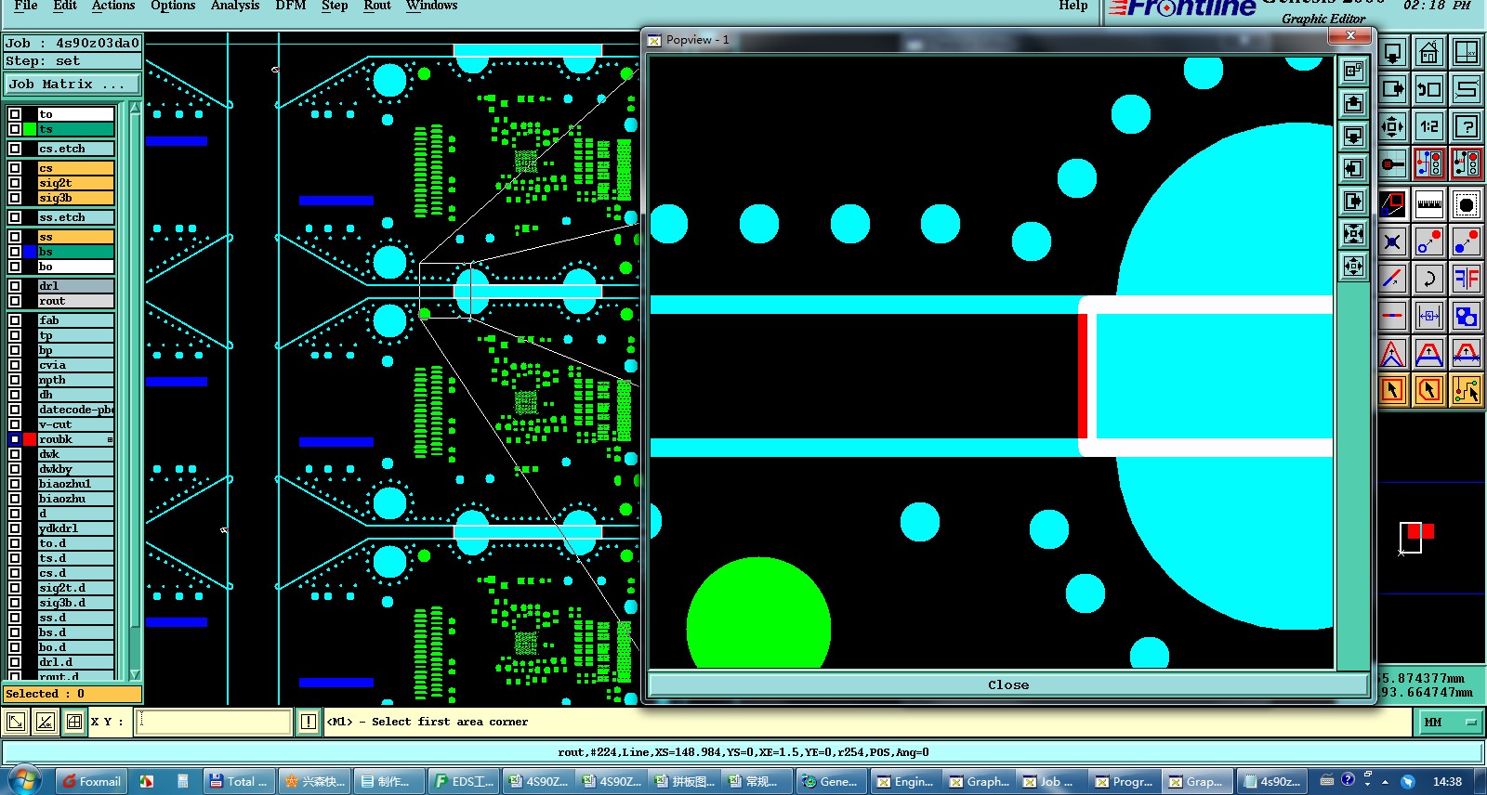The height and width of the screenshot is (795, 1487).
Task: Click the overlapping blue shapes icon
Action: pyautogui.click(x=1466, y=316)
